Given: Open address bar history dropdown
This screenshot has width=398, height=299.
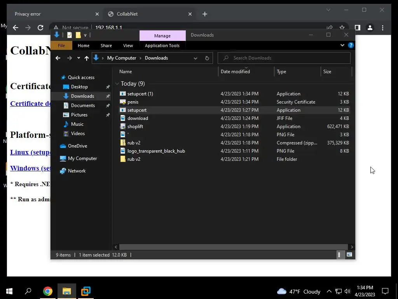Looking at the screenshot, I should pyautogui.click(x=196, y=58).
